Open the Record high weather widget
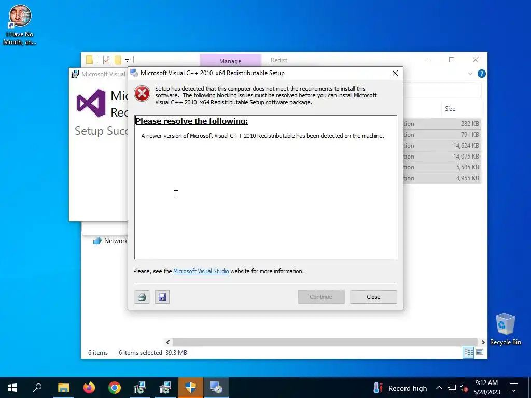Viewport: 531px width, 398px height. (x=400, y=388)
